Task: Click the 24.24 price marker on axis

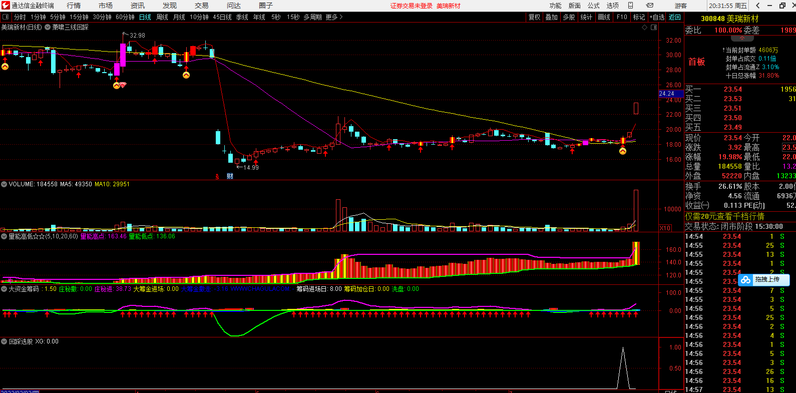Action: (670, 94)
